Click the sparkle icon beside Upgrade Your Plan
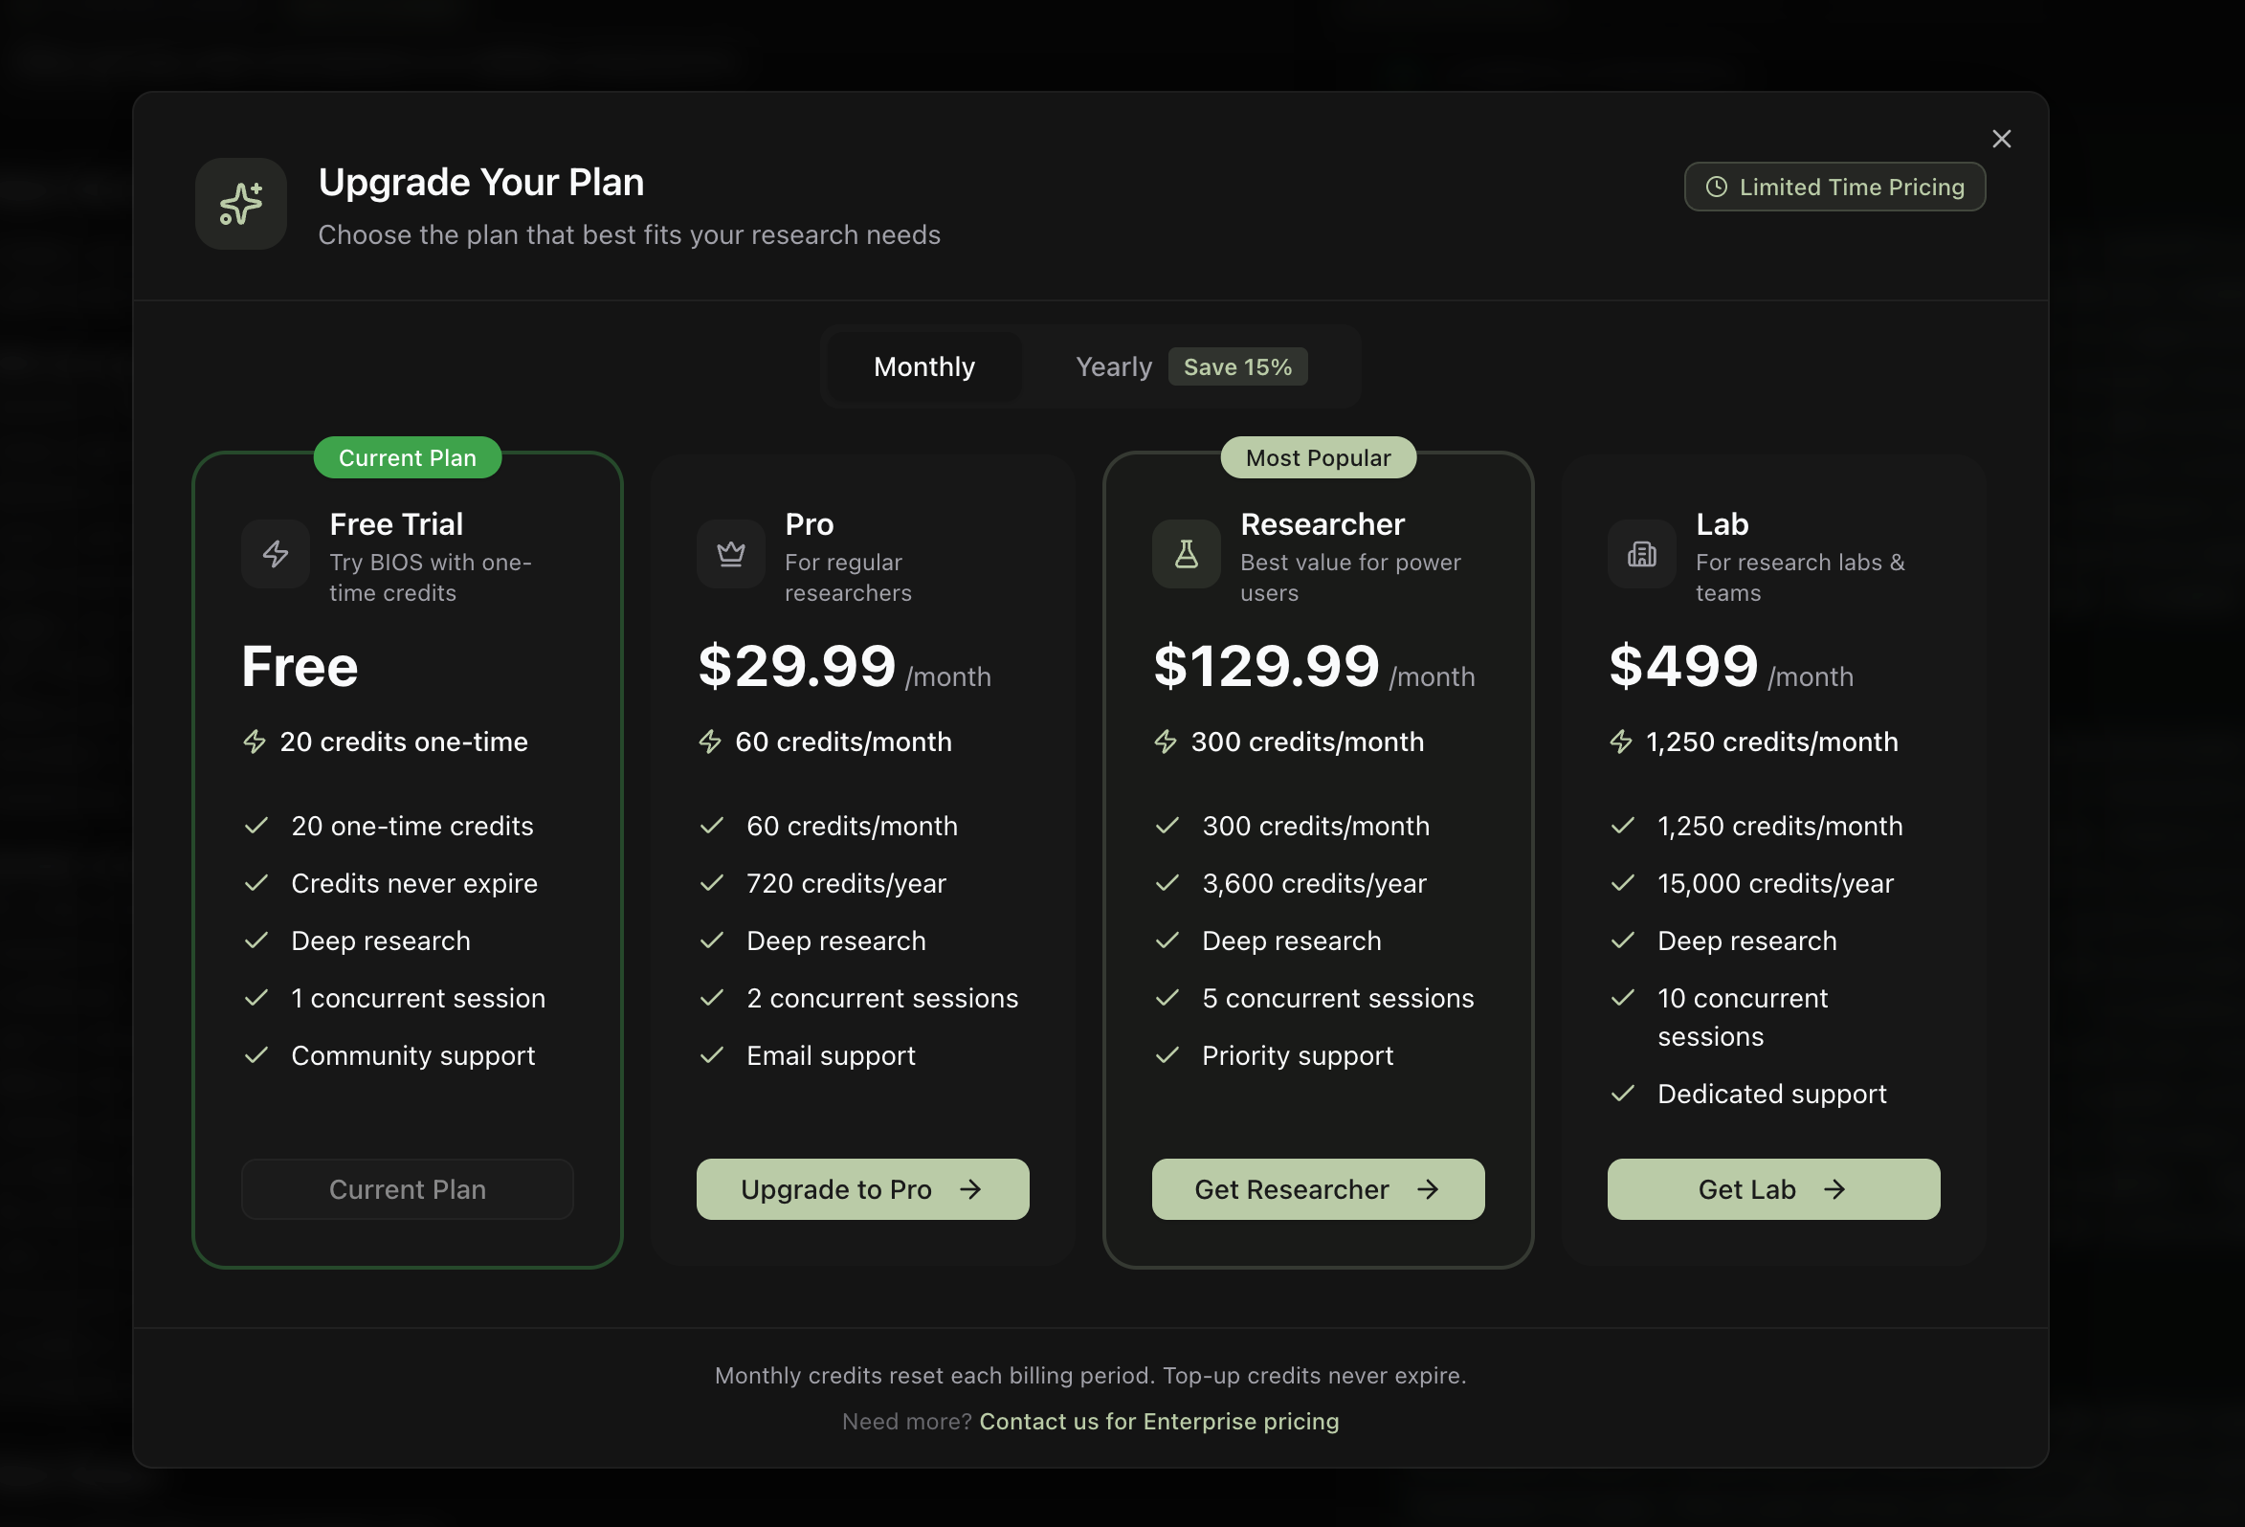Image resolution: width=2245 pixels, height=1527 pixels. (240, 204)
